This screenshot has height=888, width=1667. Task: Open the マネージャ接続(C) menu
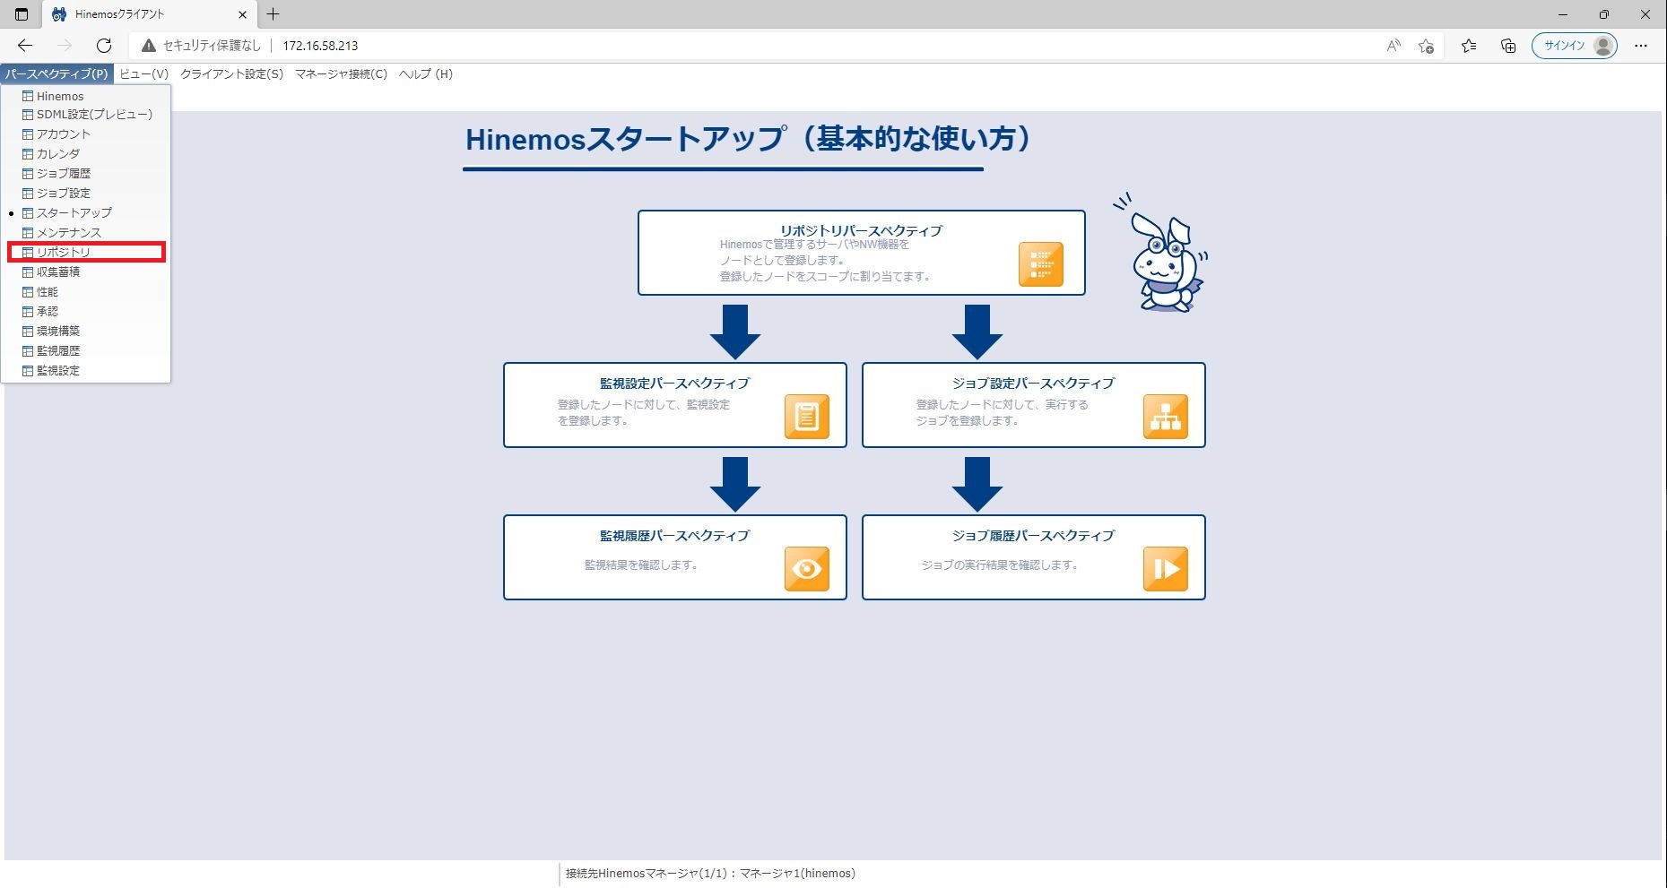click(341, 74)
